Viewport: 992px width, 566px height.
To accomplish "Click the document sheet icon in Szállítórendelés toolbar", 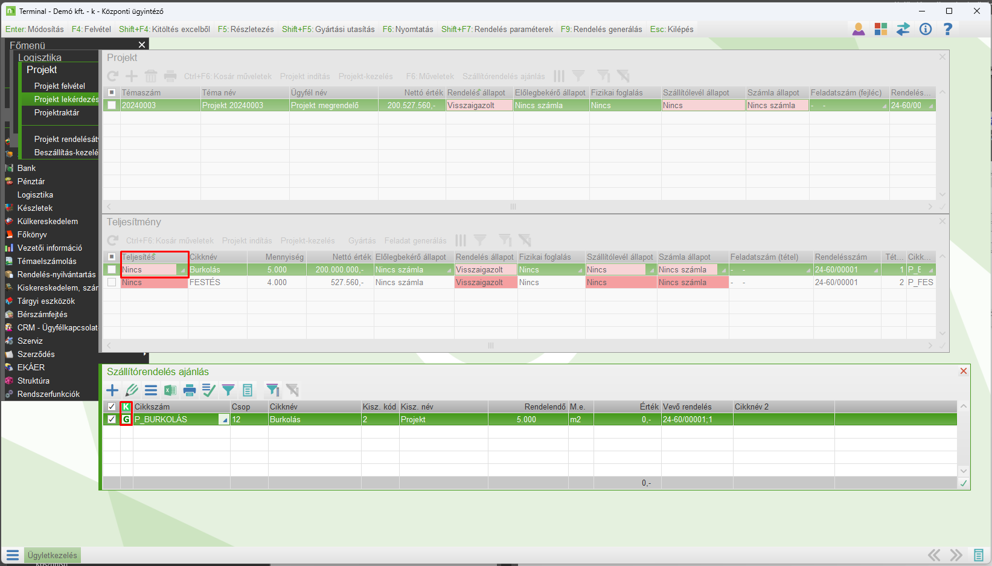I will pyautogui.click(x=248, y=390).
